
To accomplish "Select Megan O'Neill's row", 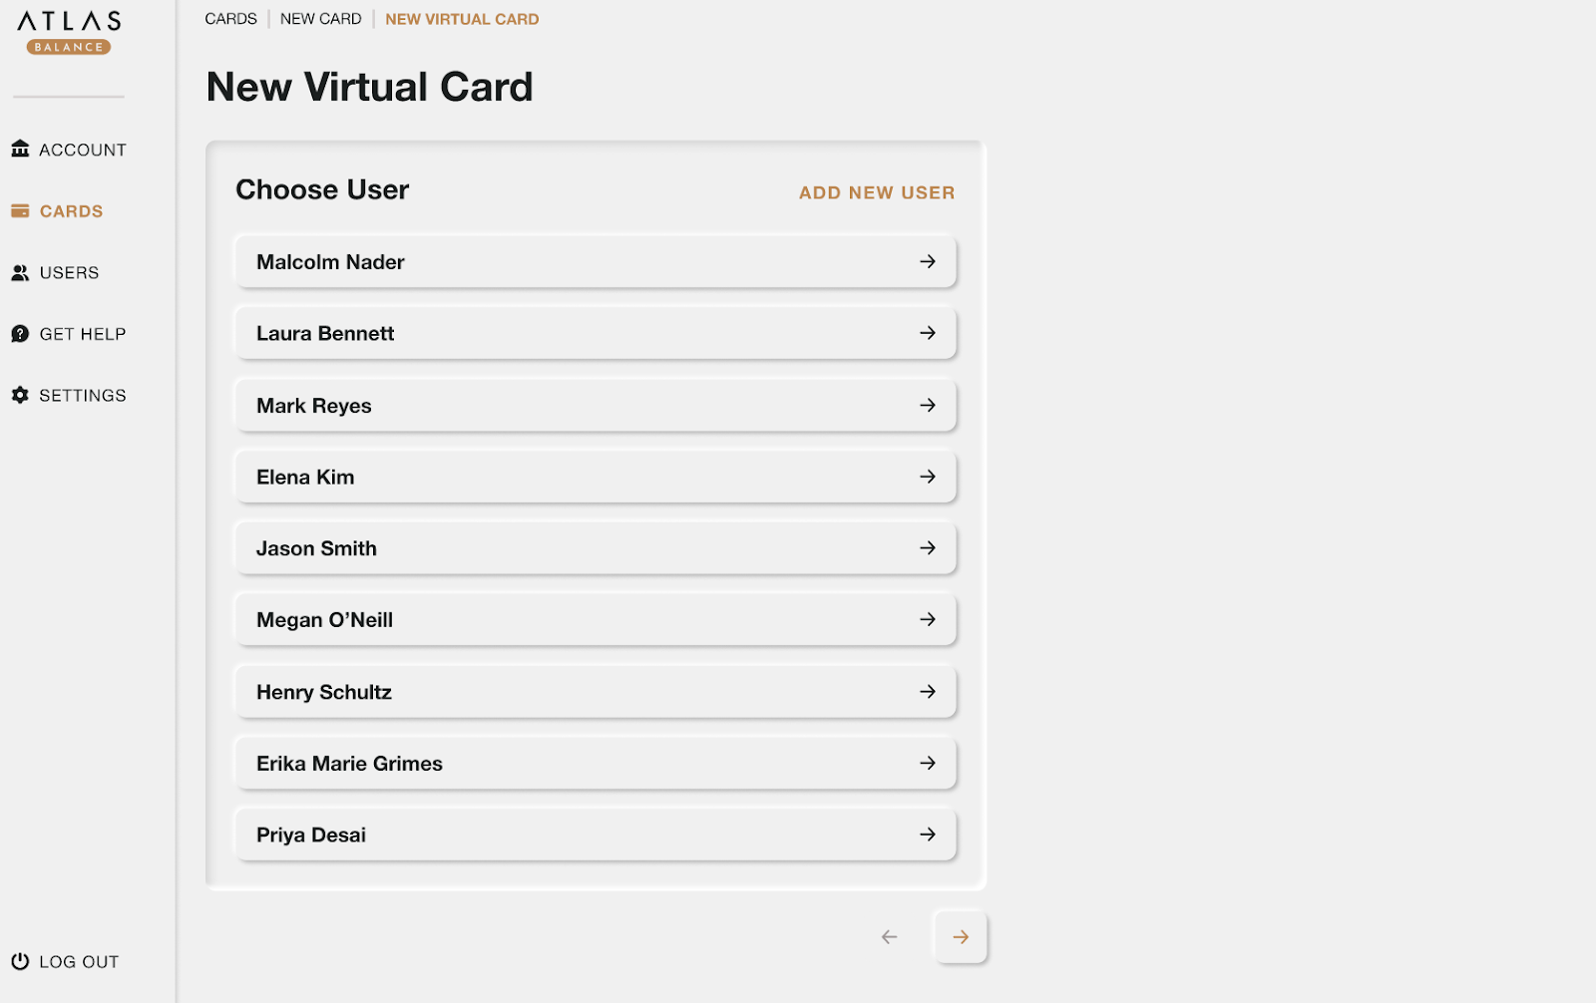I will [596, 619].
